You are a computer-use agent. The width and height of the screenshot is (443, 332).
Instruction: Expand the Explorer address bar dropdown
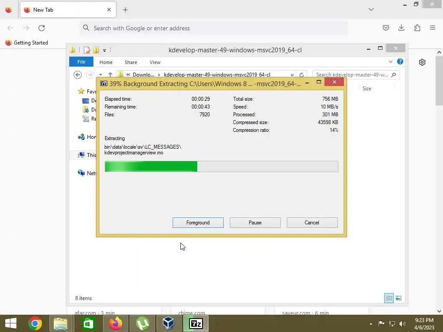(292, 75)
